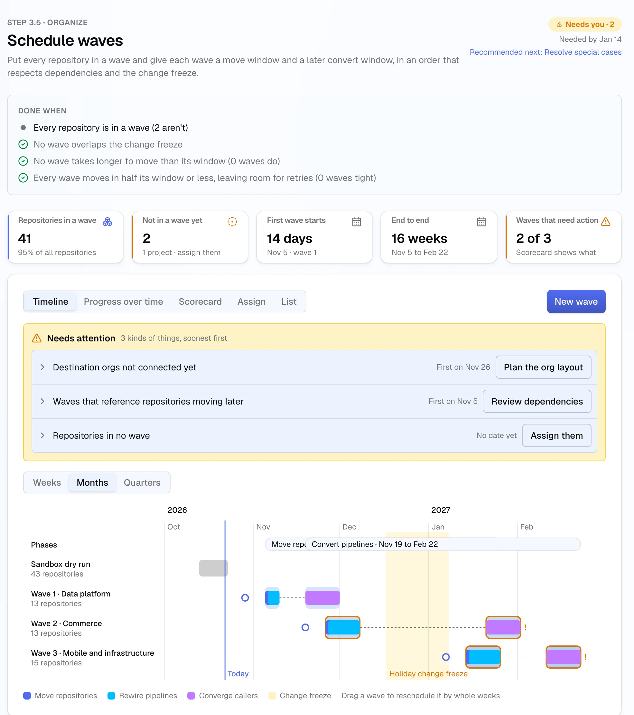This screenshot has height=715, width=634.
Task: Click the Converge callers legend swatch
Action: tap(191, 696)
